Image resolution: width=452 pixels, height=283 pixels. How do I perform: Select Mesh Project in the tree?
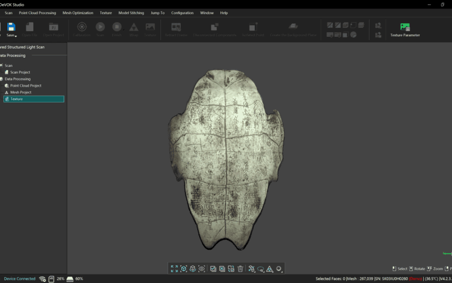(x=20, y=92)
